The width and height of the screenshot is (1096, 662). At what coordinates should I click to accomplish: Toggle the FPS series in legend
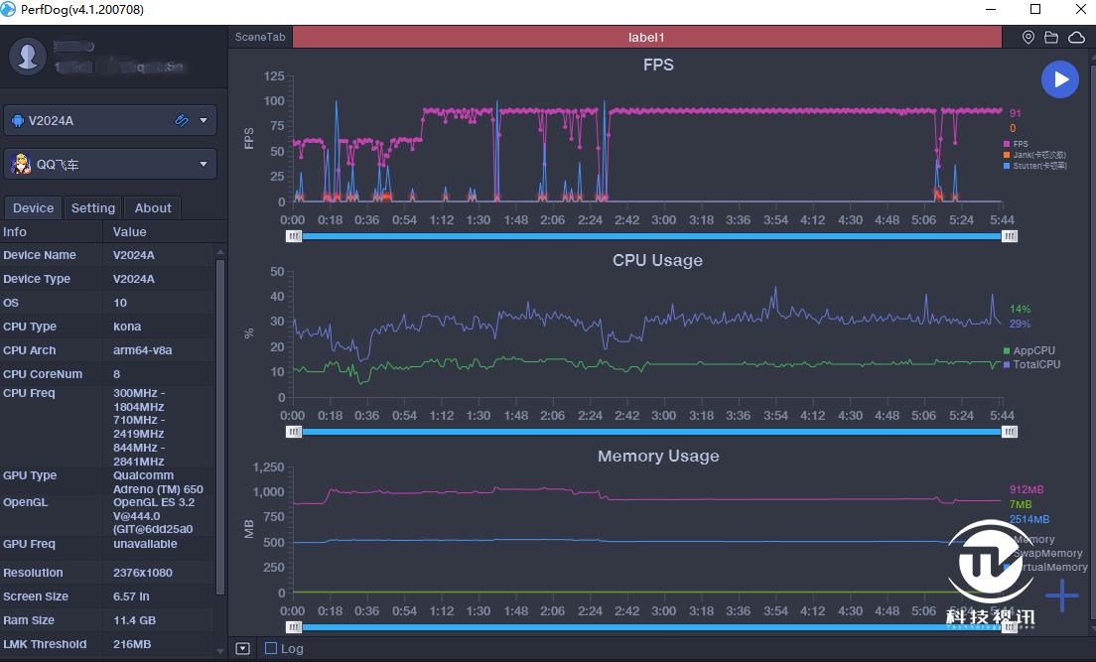(x=1020, y=144)
